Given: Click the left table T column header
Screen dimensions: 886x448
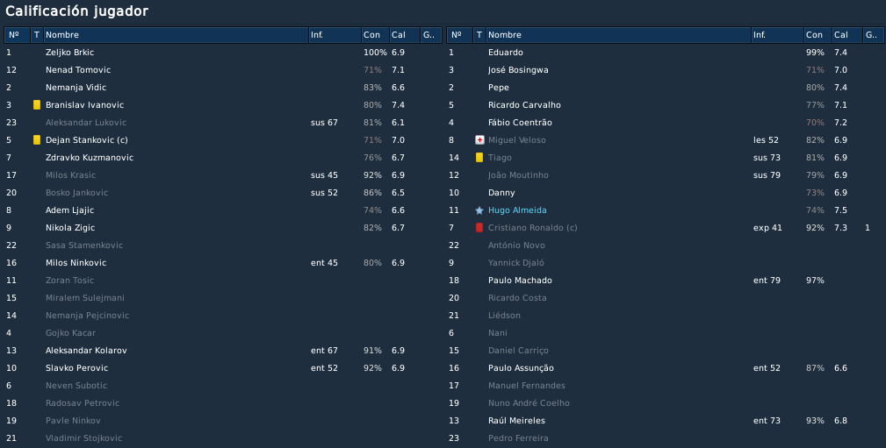Looking at the screenshot, I should click(37, 35).
